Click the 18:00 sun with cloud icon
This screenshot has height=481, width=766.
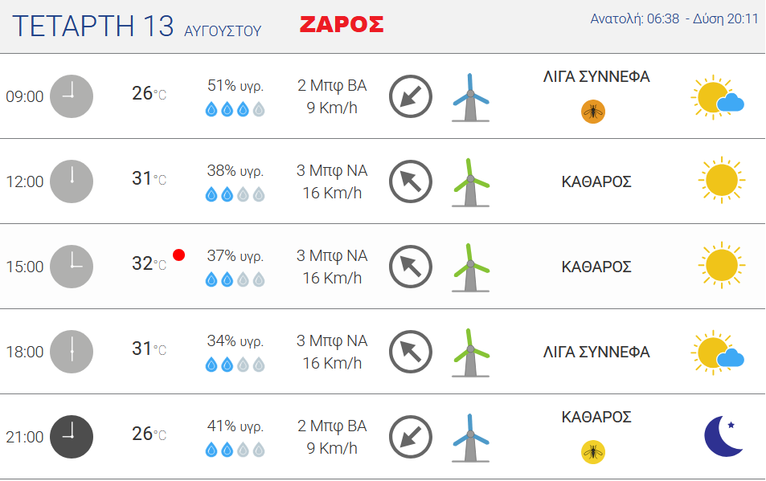point(717,353)
